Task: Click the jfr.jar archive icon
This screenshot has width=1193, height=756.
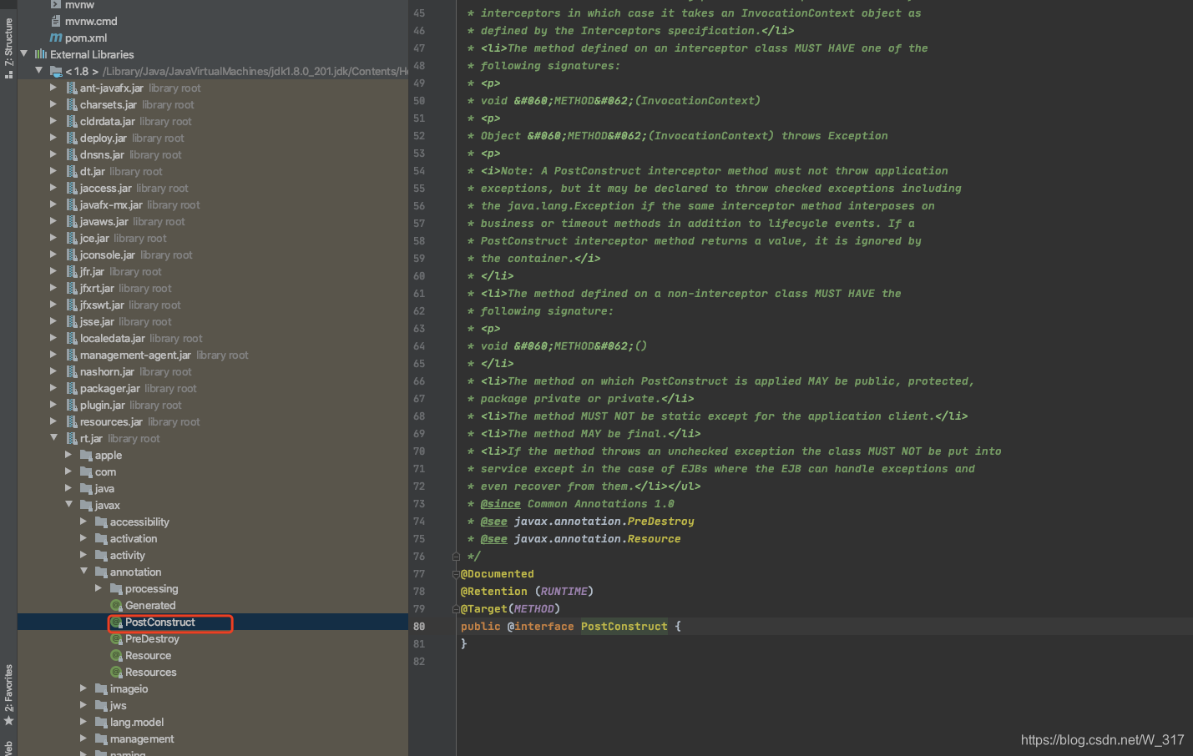Action: pos(72,271)
